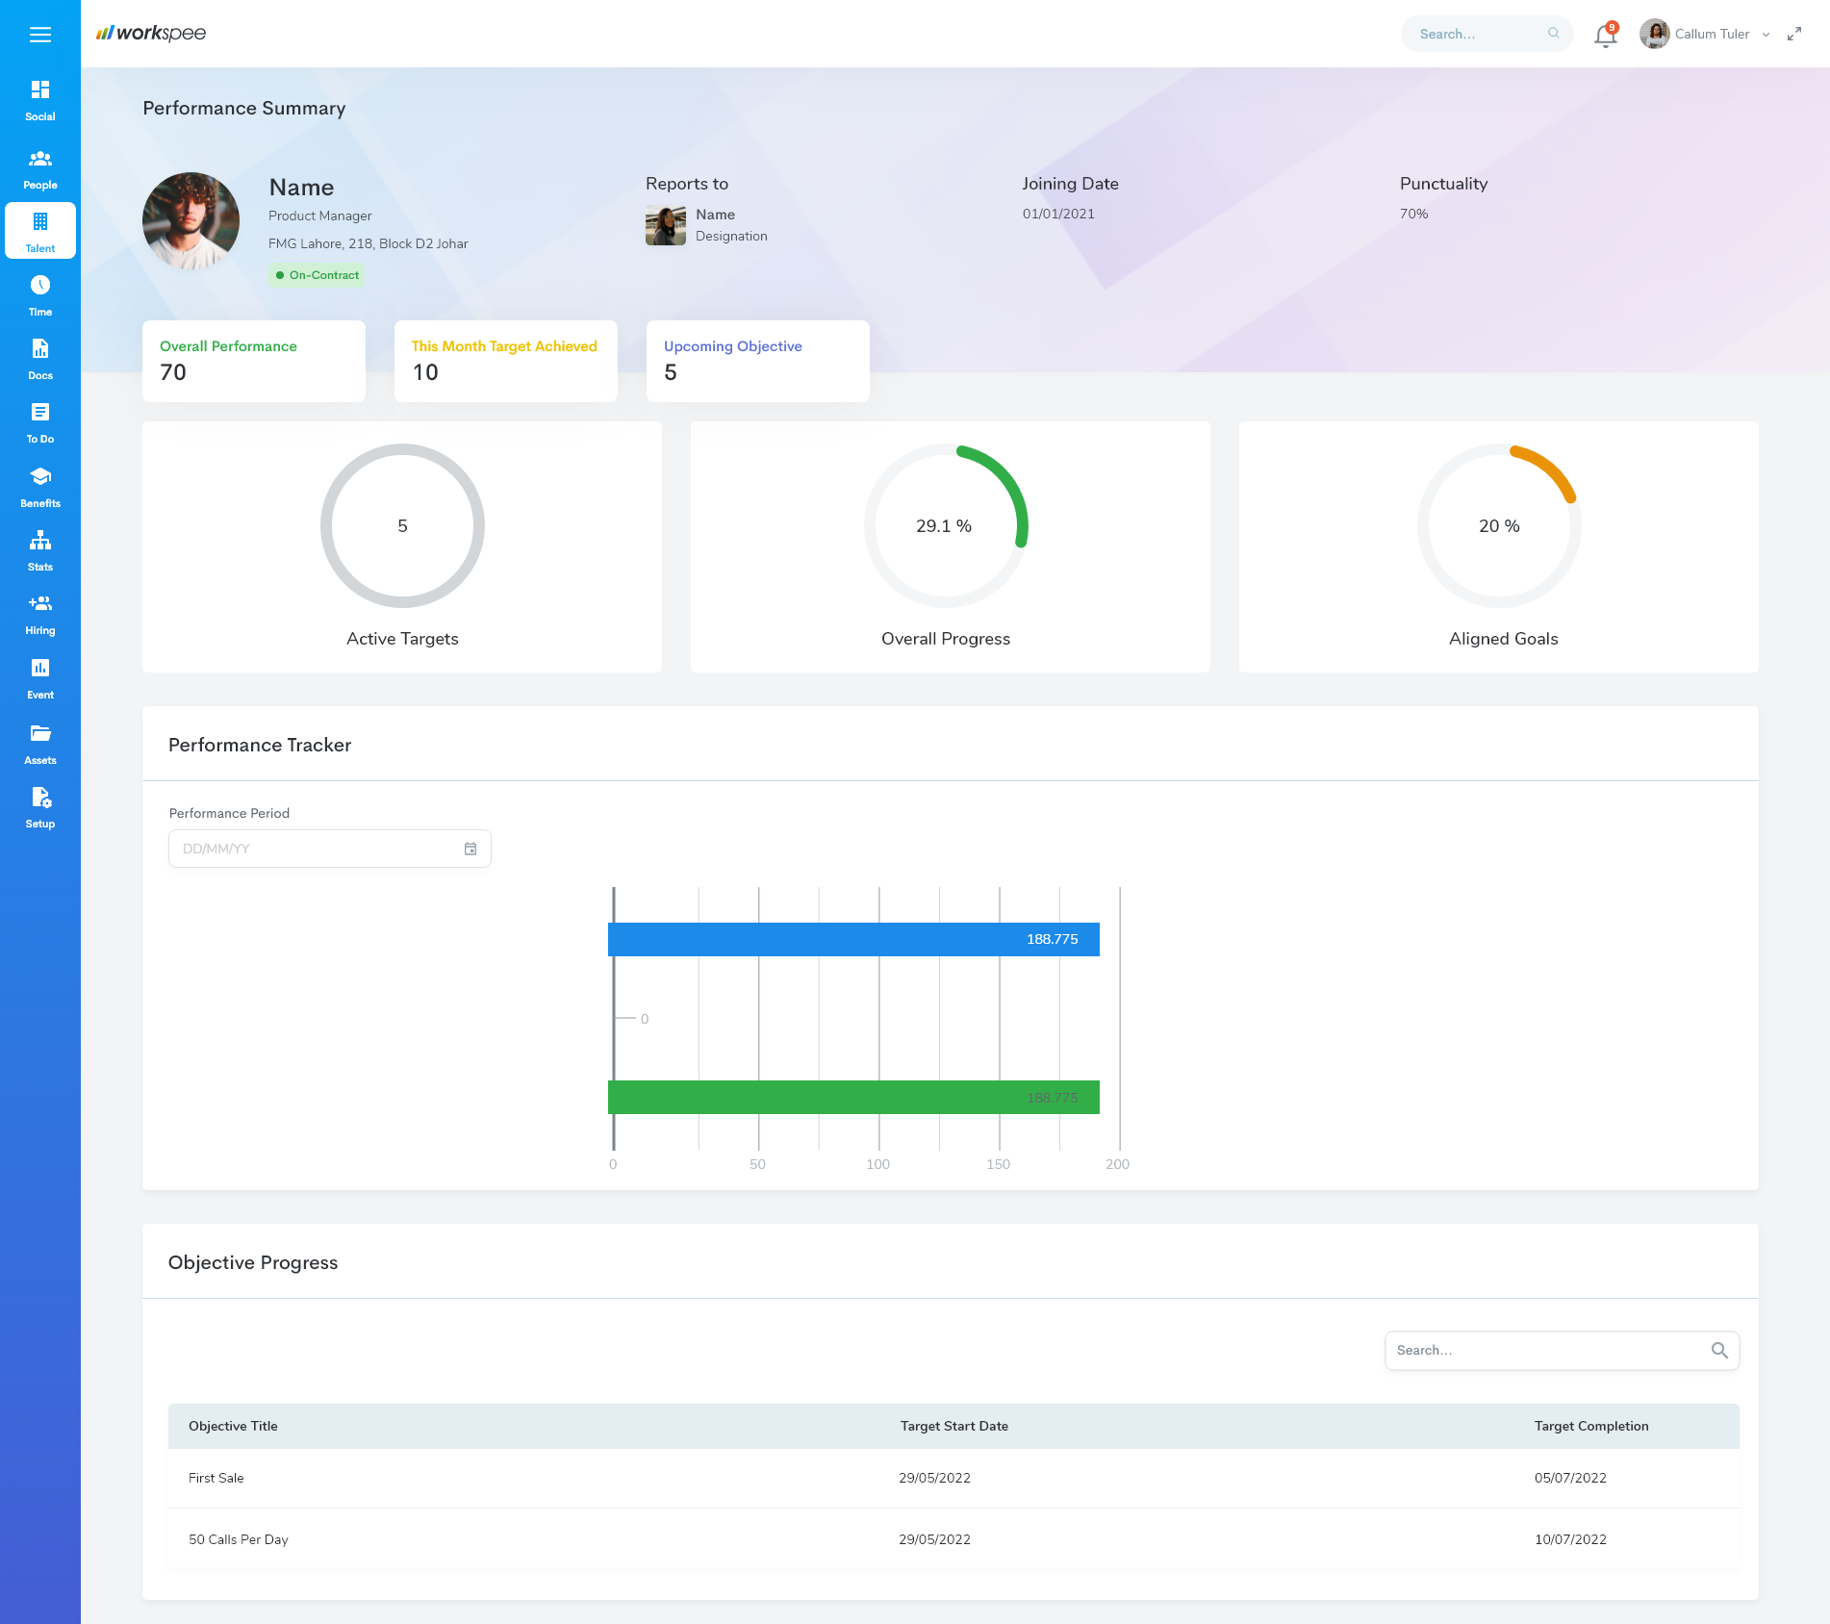Click the notification bell
The height and width of the screenshot is (1624, 1830).
point(1604,34)
